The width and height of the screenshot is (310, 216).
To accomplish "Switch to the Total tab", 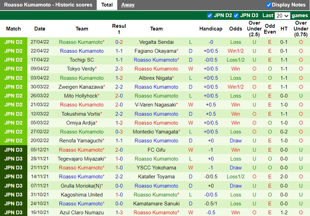I will point(107,5).
